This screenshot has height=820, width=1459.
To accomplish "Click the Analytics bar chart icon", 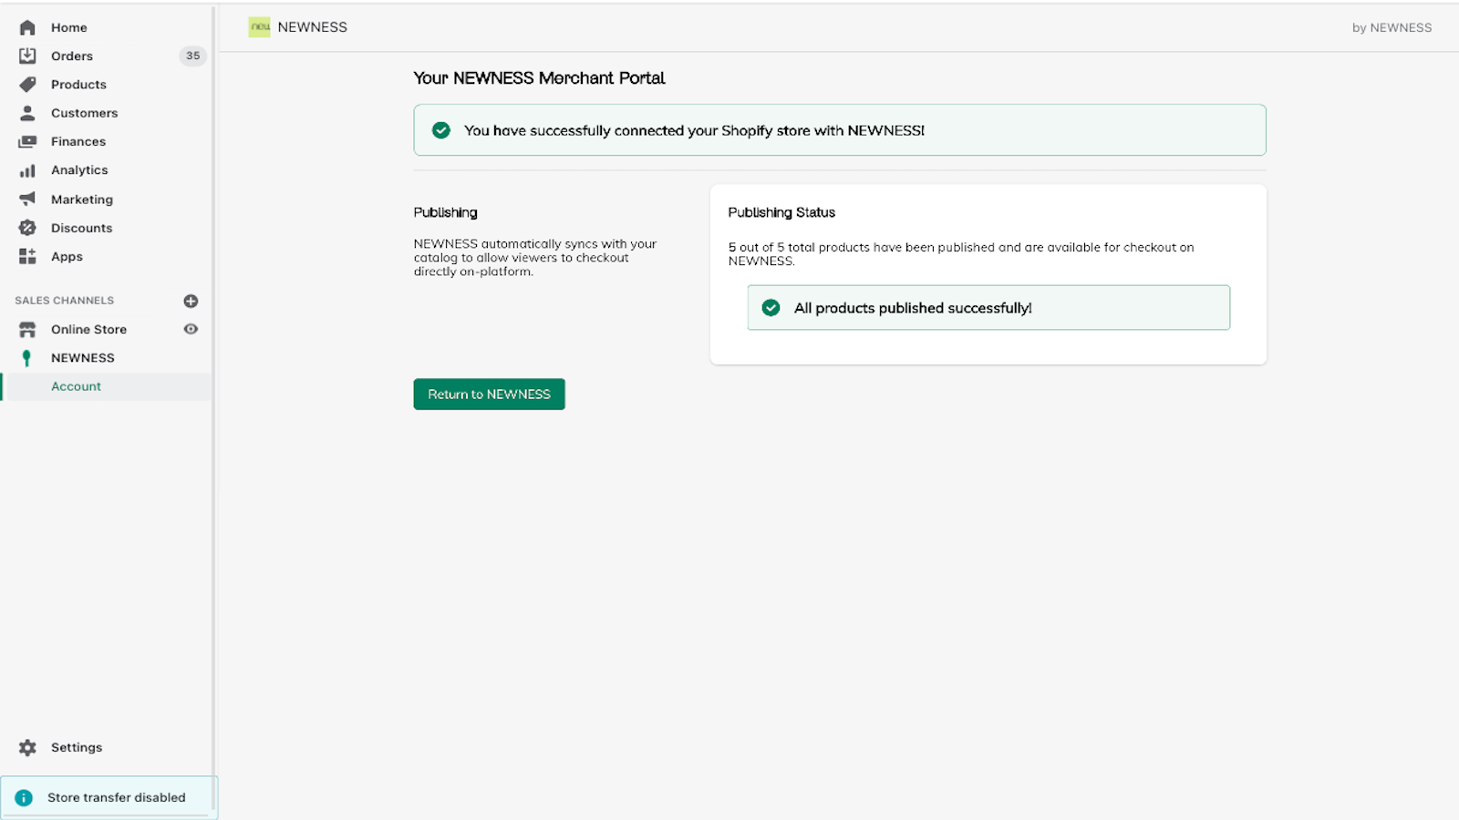I will (27, 170).
